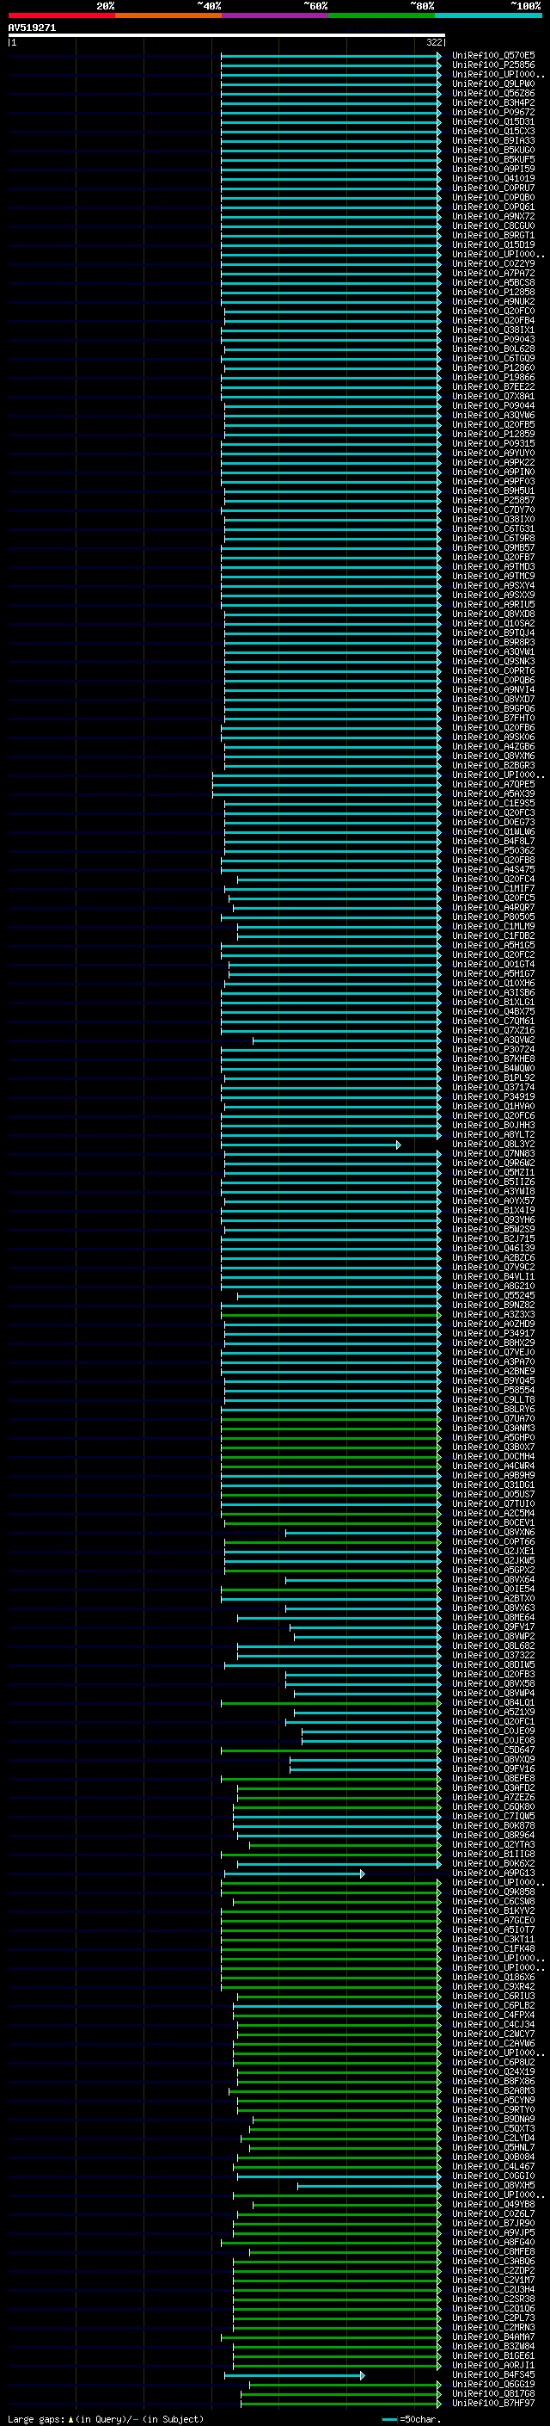Viewport: 550px width, 2426px height.
Task: Click the UniRef100_C0PRU7 label
Action: [x=493, y=188]
